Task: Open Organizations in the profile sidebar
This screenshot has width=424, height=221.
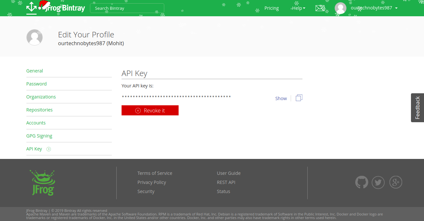Action: click(x=41, y=97)
